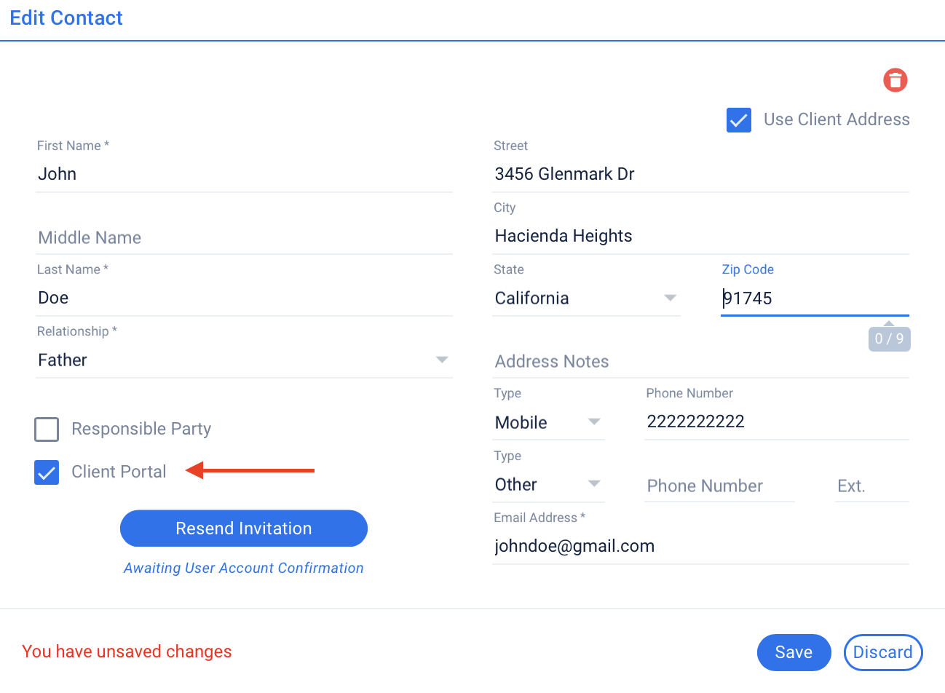Focus the Middle Name field

(244, 238)
